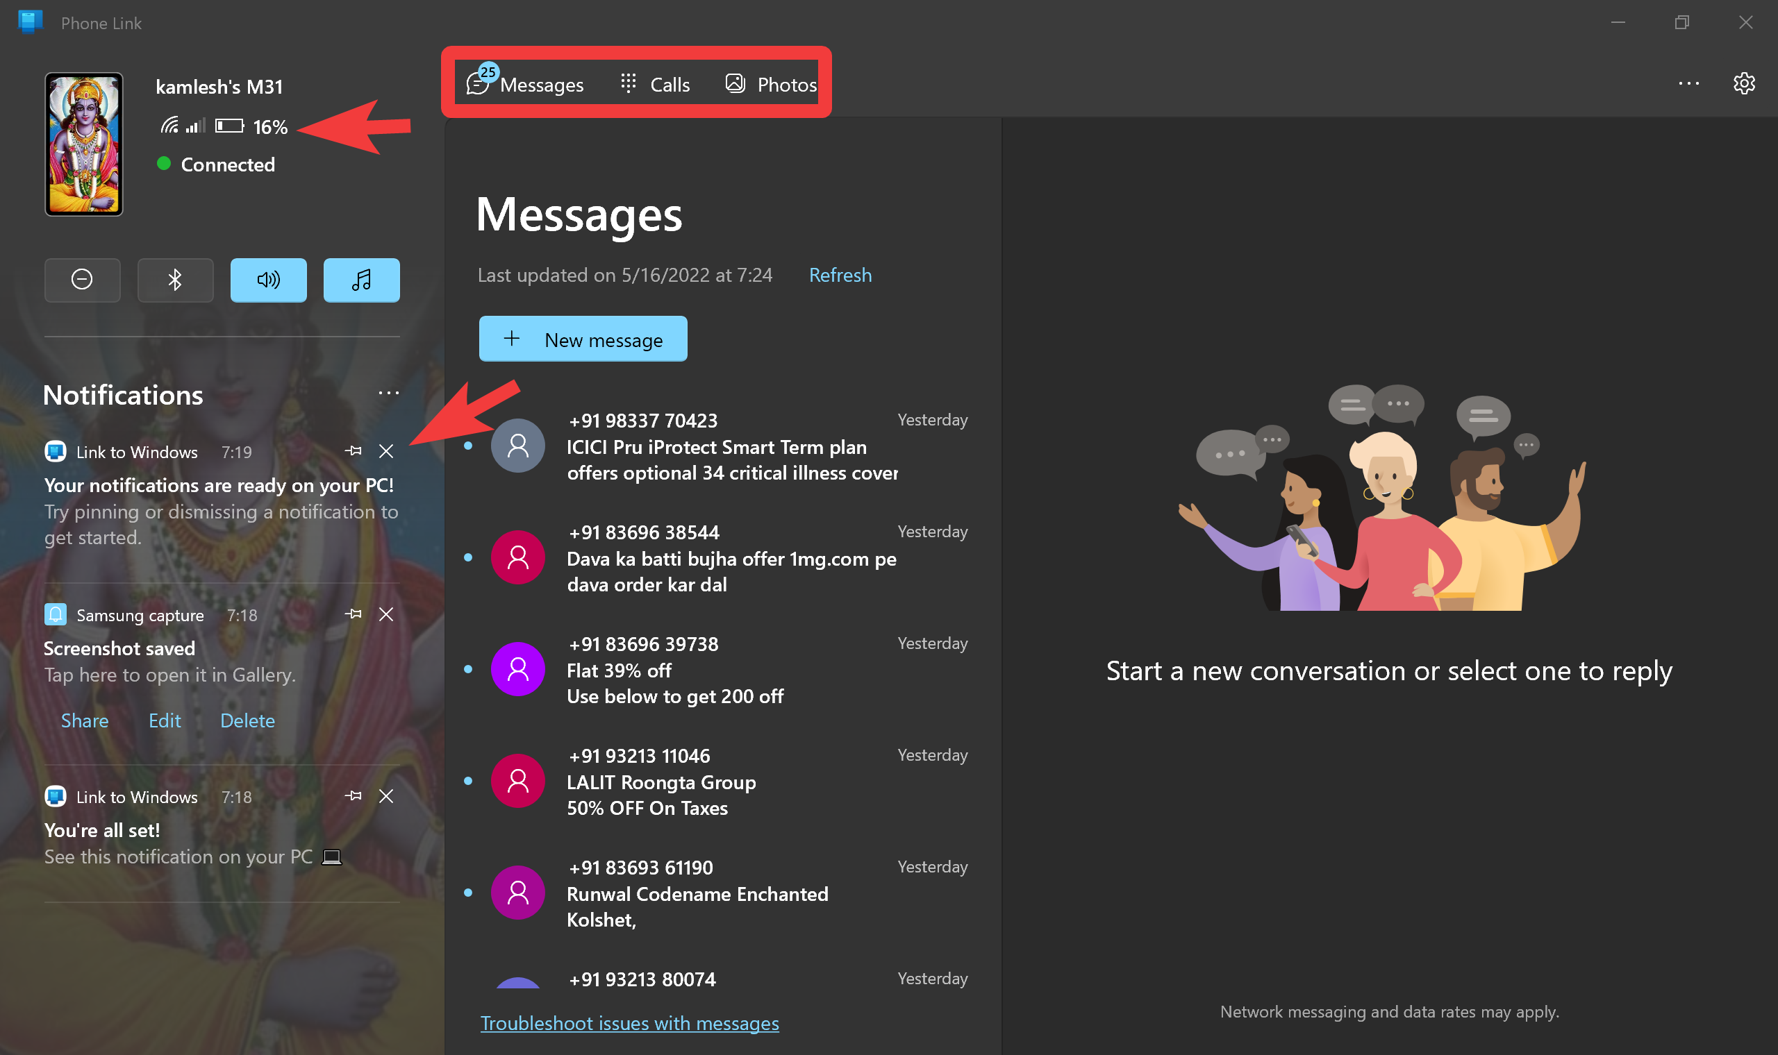Pin the Samsung capture notification
This screenshot has width=1778, height=1055.
point(354,614)
